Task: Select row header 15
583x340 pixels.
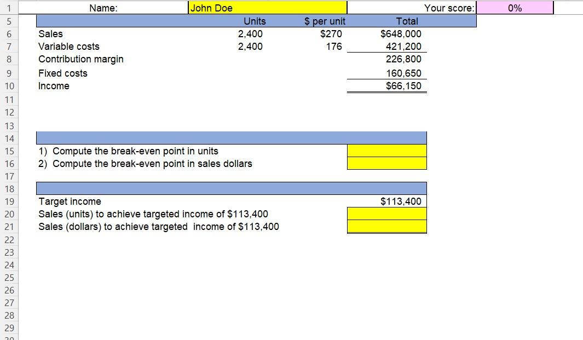Action: tap(9, 151)
